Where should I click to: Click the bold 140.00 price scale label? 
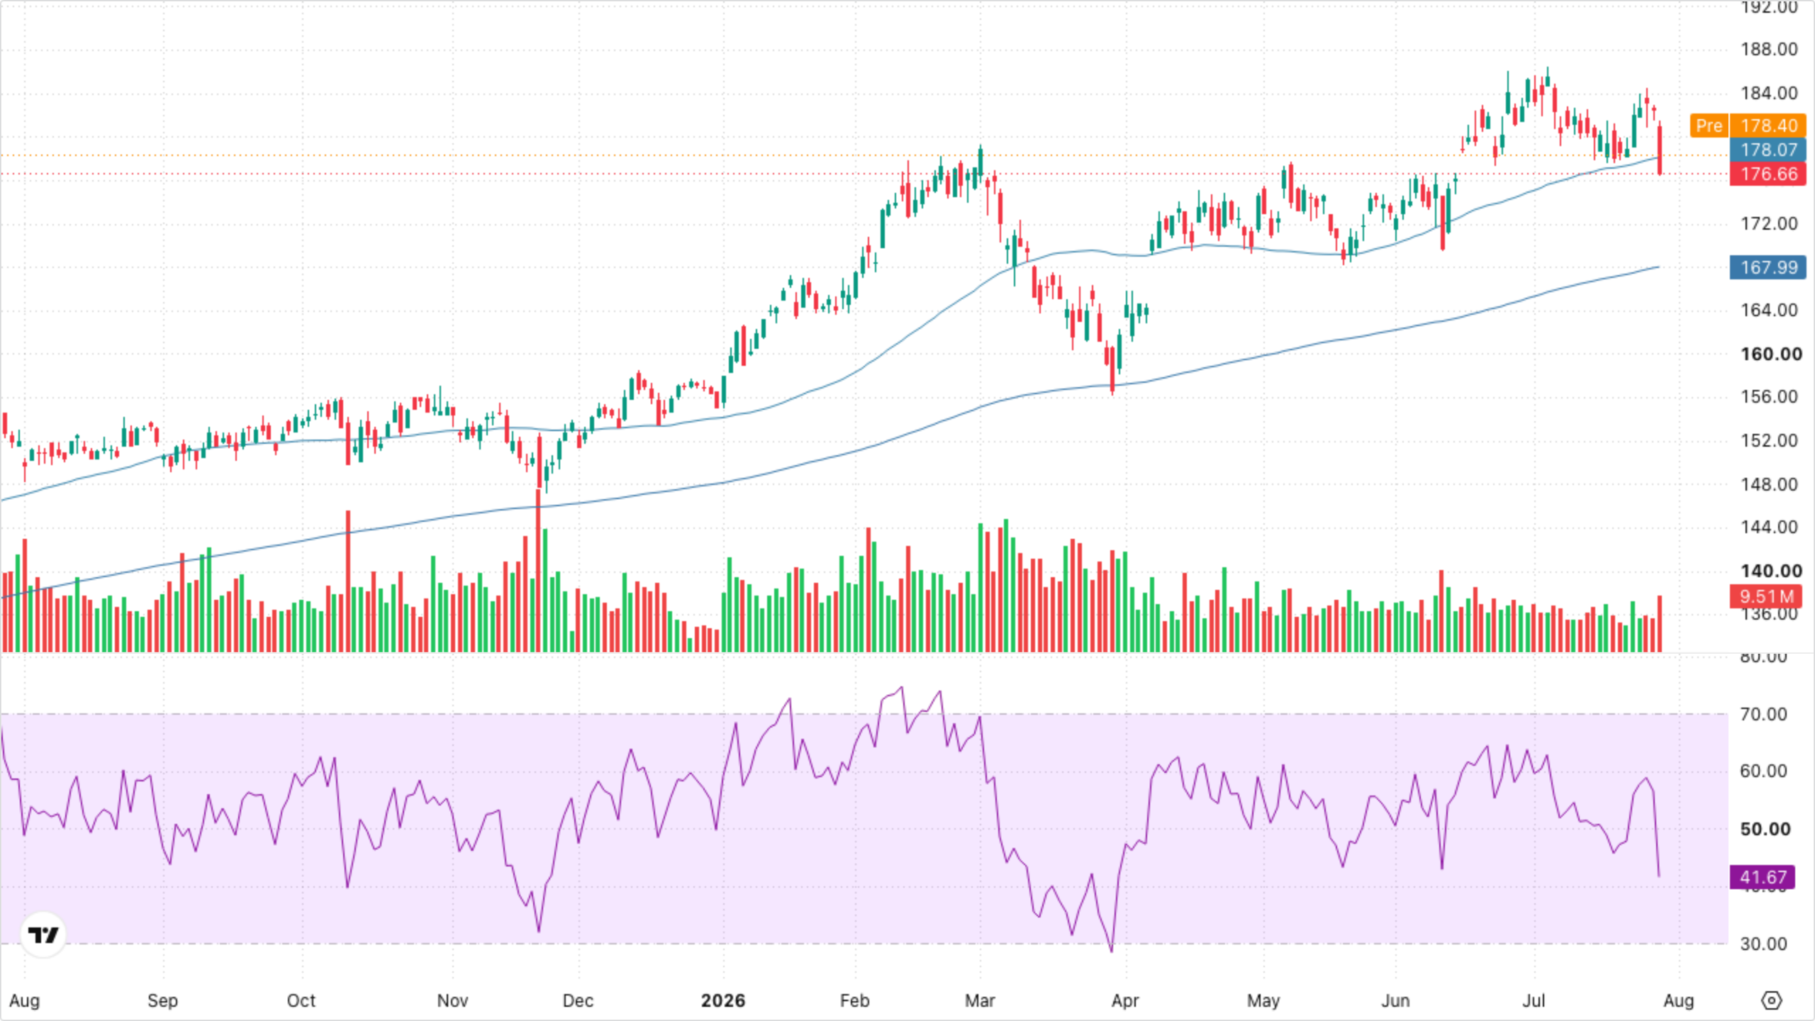pos(1771,571)
